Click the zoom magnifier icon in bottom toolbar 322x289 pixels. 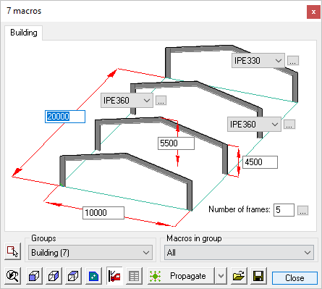[12, 276]
